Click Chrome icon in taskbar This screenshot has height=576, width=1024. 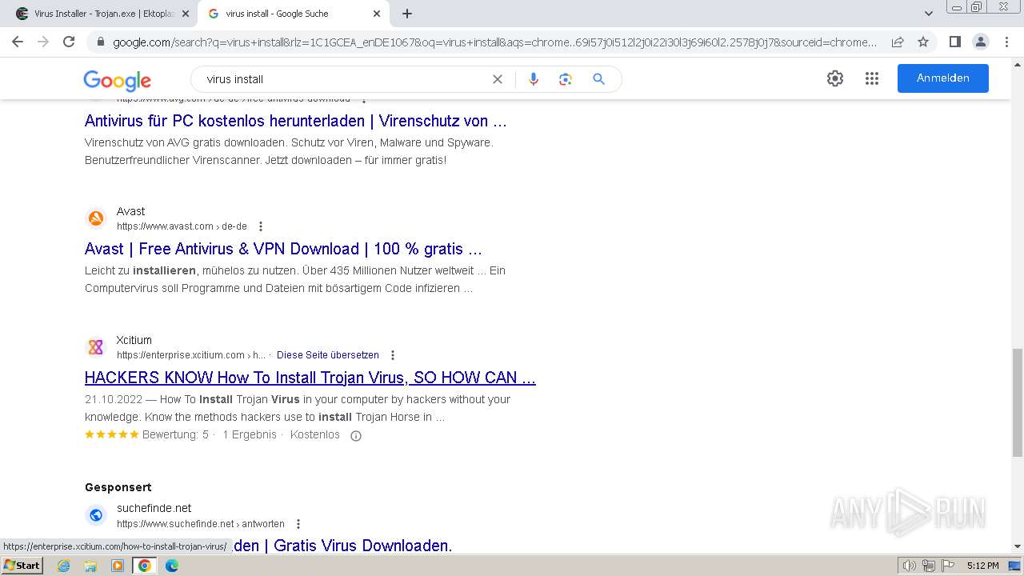click(x=144, y=566)
